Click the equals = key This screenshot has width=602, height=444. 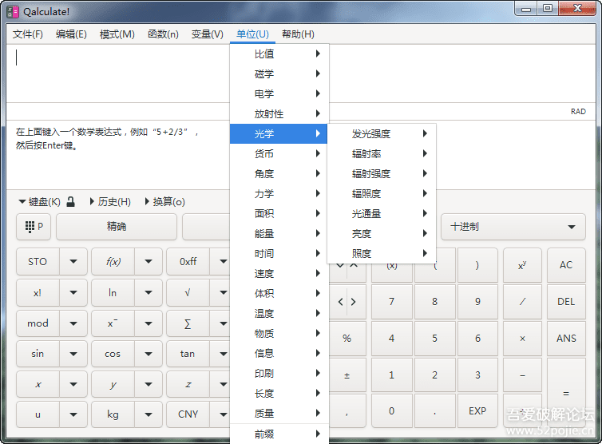click(x=566, y=393)
